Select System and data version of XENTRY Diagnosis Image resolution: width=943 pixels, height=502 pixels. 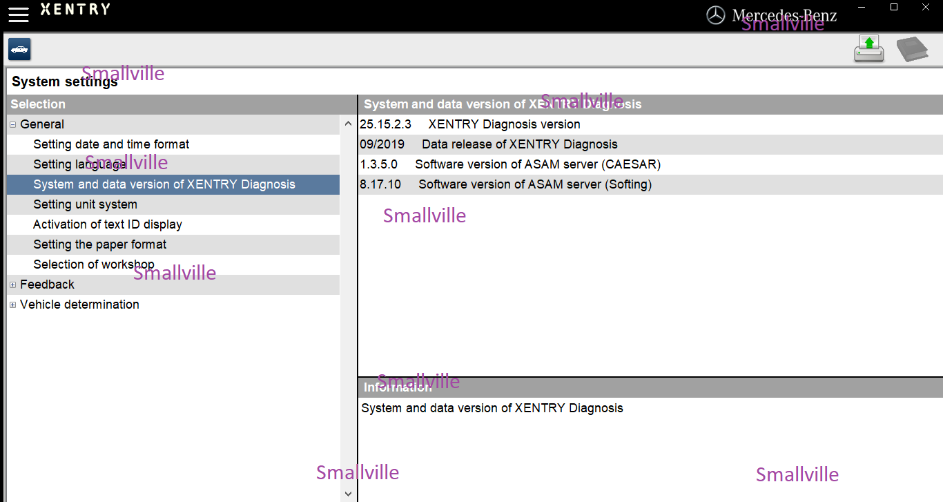click(173, 184)
